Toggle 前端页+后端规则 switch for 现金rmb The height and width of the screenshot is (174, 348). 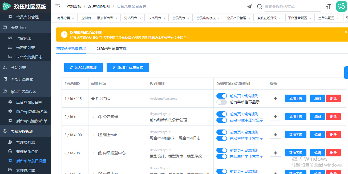click(x=222, y=132)
